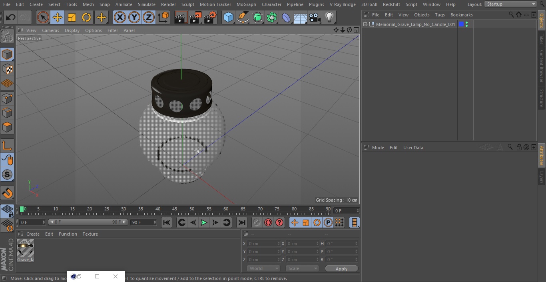The width and height of the screenshot is (546, 282).
Task: Open the viewport Cameras menu
Action: 50,30
